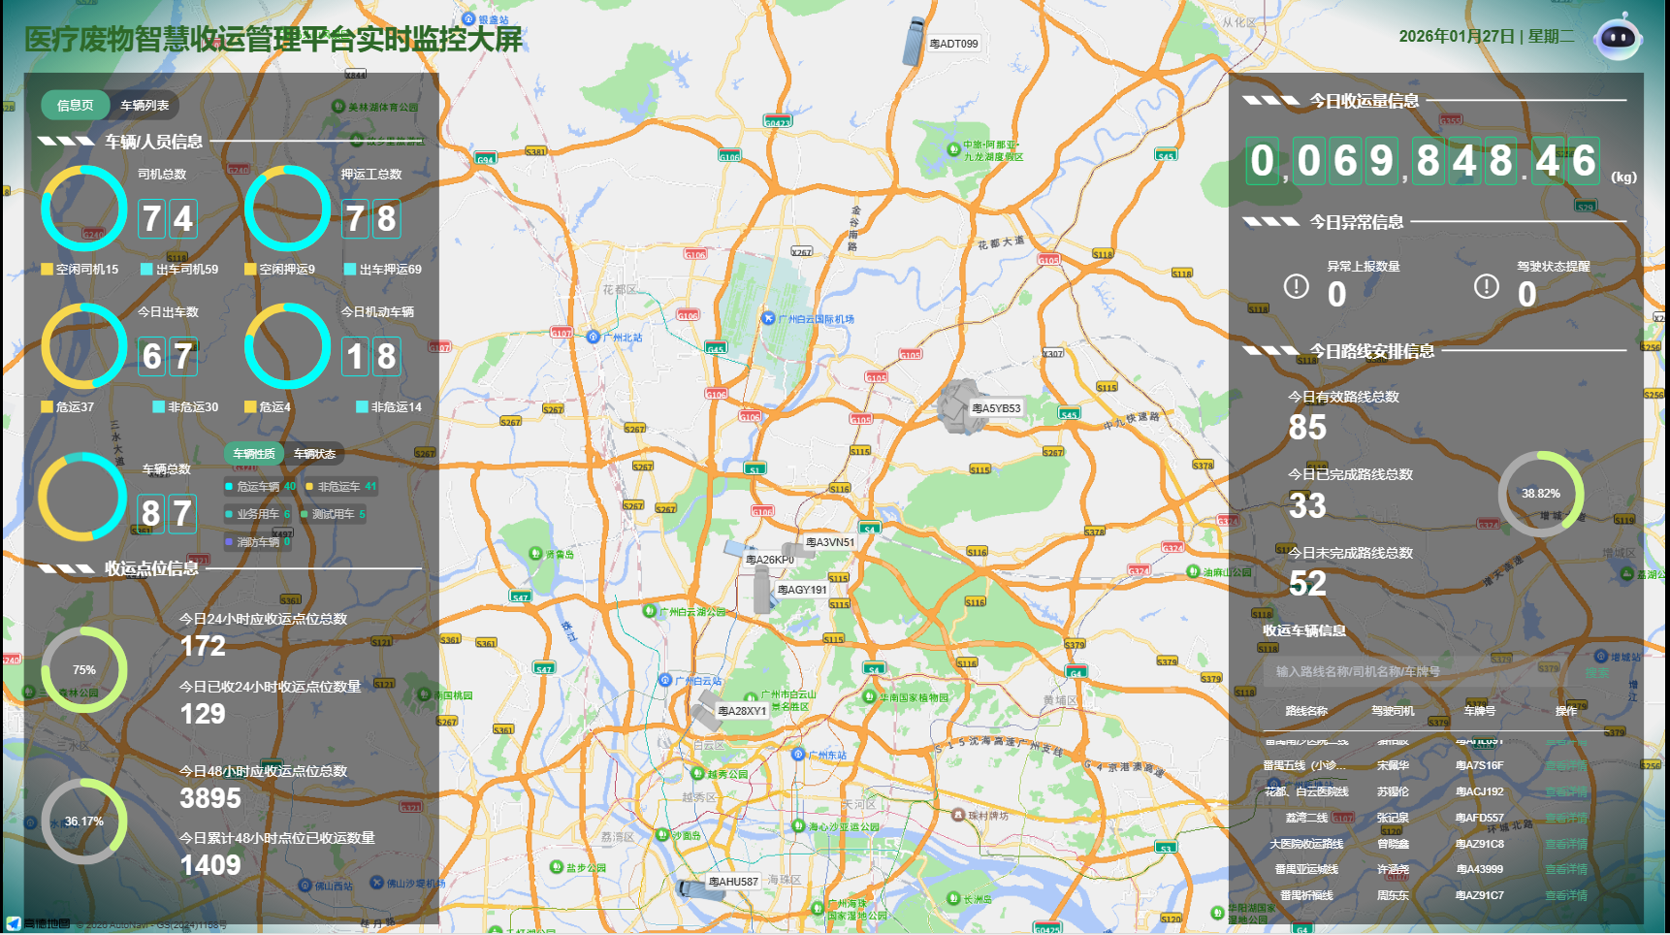Toggle the 空闲押运9 legend entry

point(279,270)
